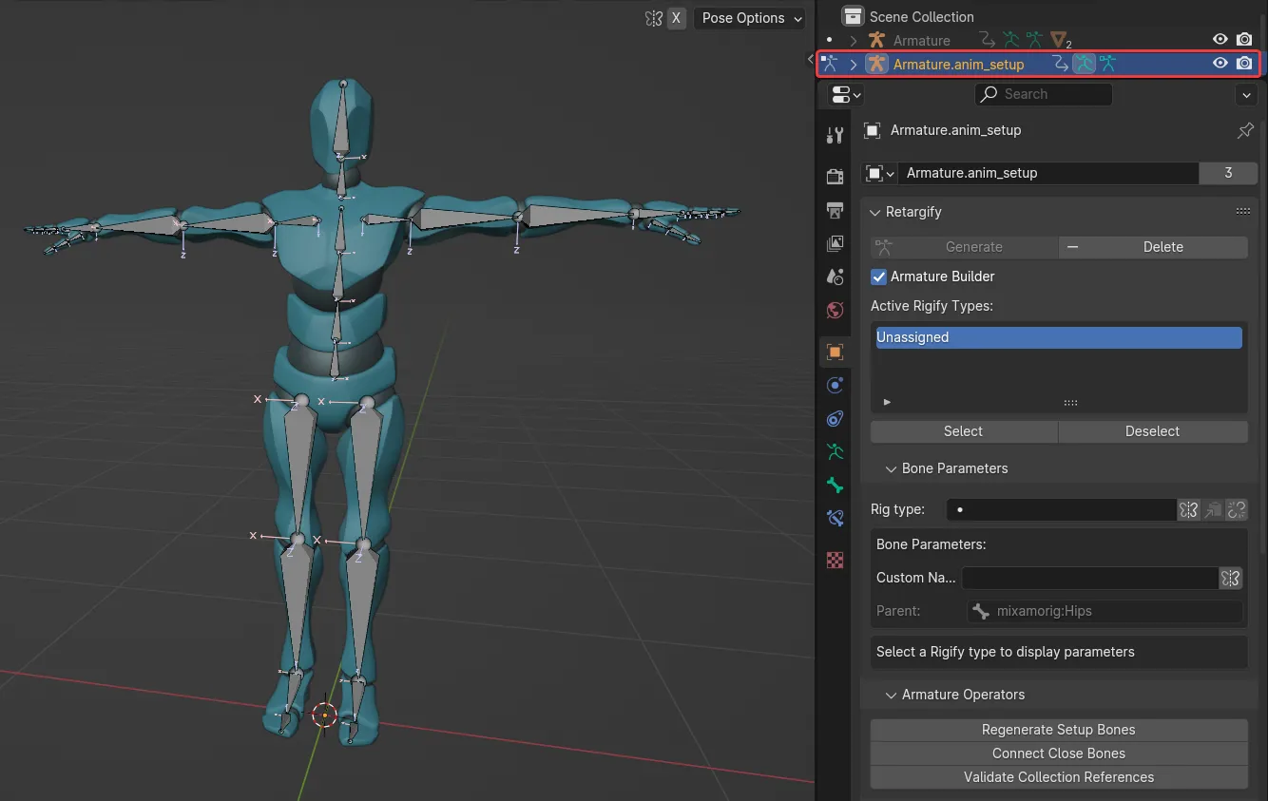This screenshot has height=801, width=1268.
Task: Click the Armature.anim_setup object name field
Action: click(1047, 173)
